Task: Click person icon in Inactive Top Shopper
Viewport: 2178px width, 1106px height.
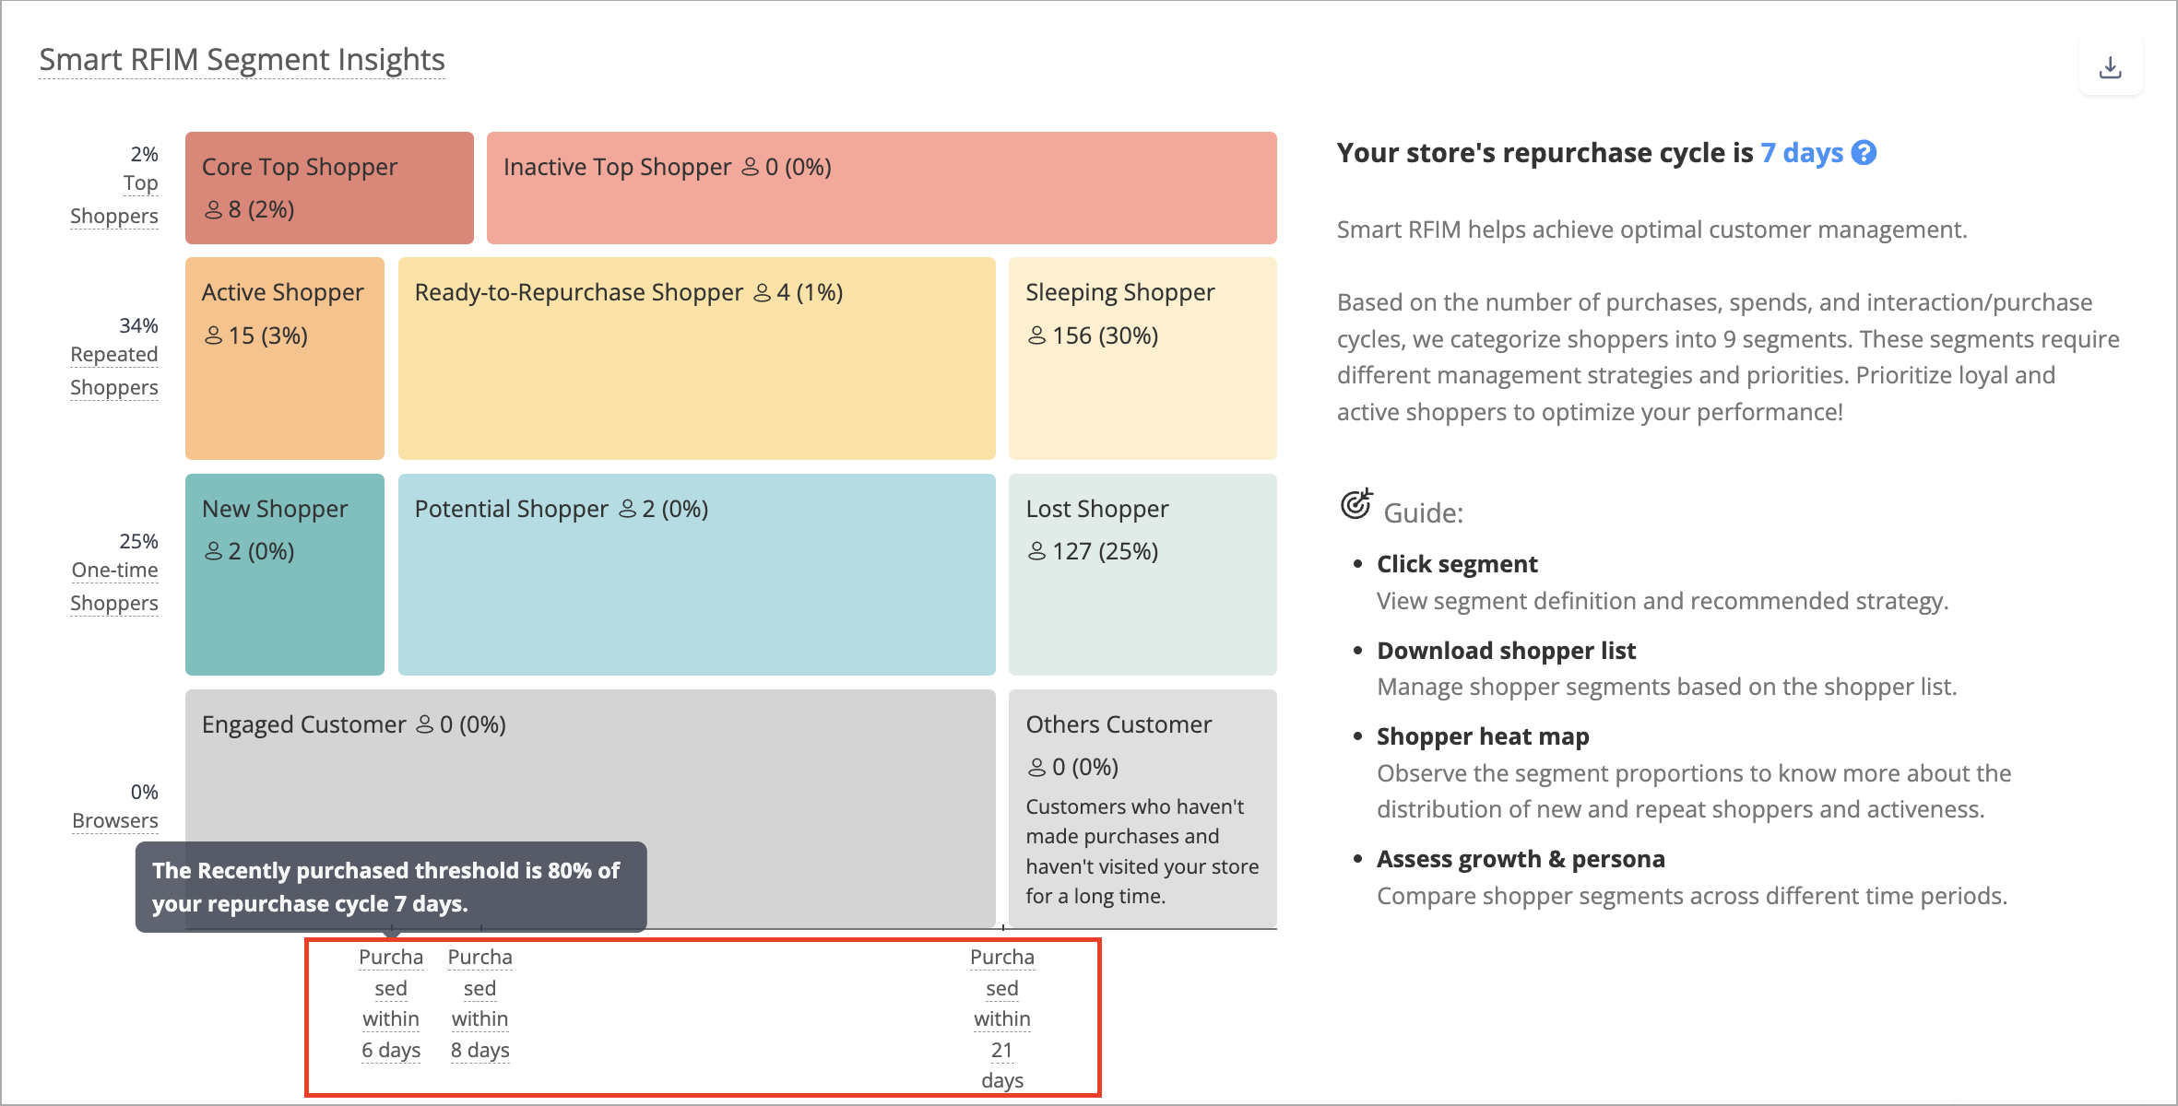Action: [x=750, y=167]
